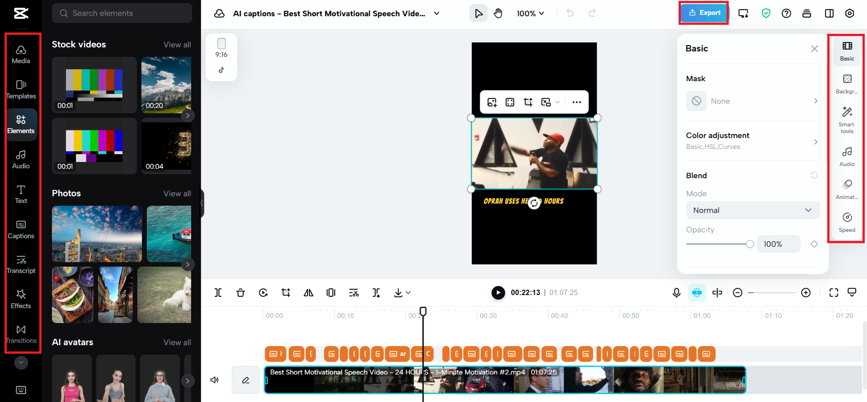This screenshot has width=867, height=402.
Task: Open the Transitions panel
Action: 21,334
